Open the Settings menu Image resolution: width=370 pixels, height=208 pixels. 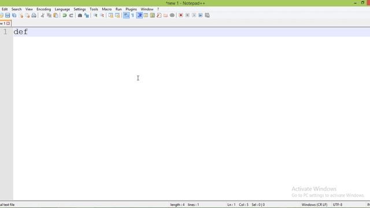click(80, 9)
